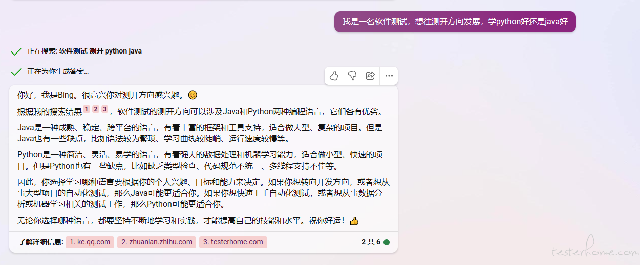Click the thumbs up like icon
The width and height of the screenshot is (640, 265).
(x=334, y=76)
